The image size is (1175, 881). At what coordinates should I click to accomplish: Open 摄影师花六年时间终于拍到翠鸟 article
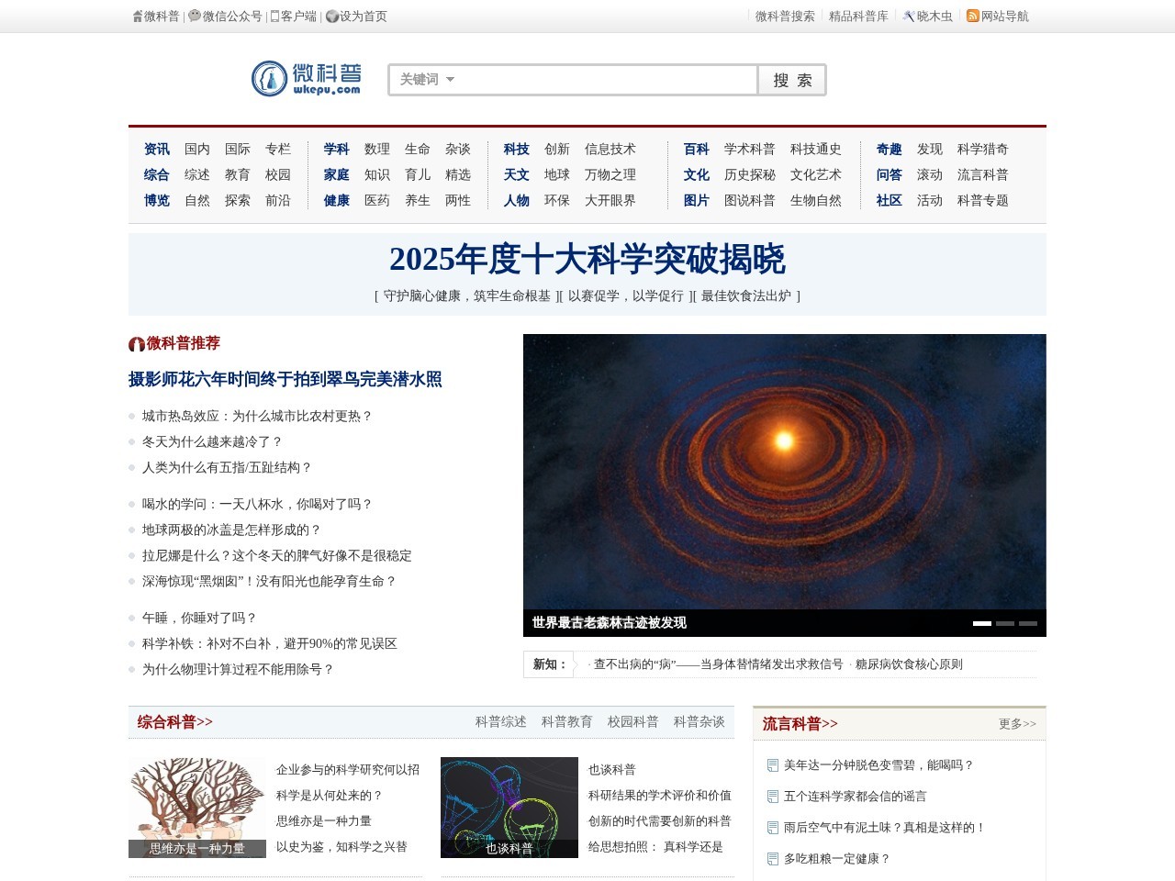[x=285, y=379]
